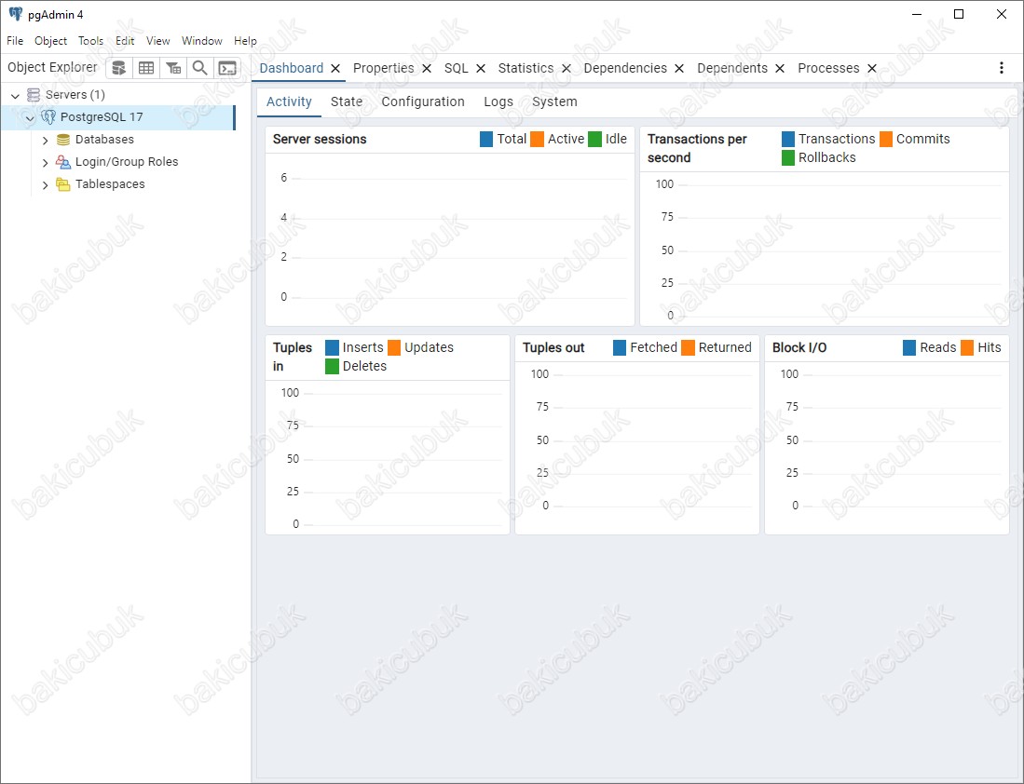Switch to the Properties tab

(383, 68)
